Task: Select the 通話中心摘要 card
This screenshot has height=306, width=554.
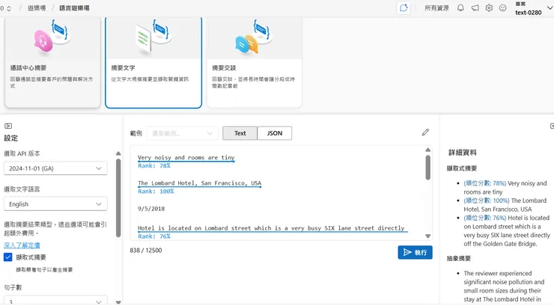Action: click(52, 62)
